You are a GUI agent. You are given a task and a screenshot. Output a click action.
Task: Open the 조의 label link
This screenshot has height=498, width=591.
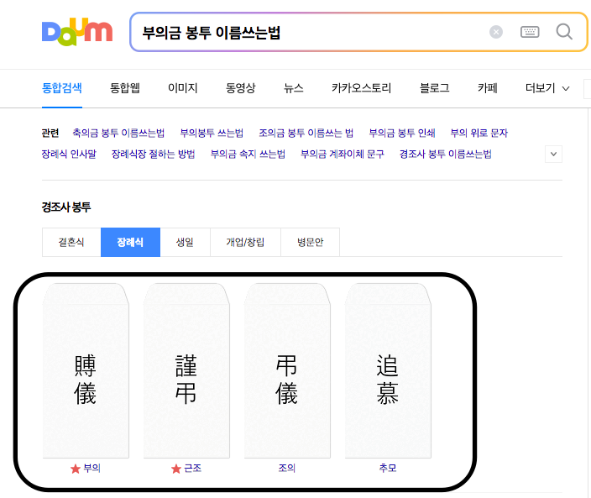tap(287, 469)
